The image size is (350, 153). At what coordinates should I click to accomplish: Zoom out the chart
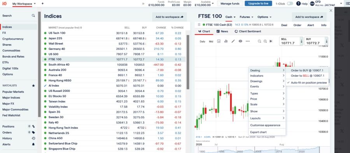(259, 41)
